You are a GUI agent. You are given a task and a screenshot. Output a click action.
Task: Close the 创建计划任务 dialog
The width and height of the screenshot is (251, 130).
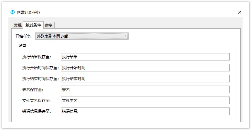[239, 12]
